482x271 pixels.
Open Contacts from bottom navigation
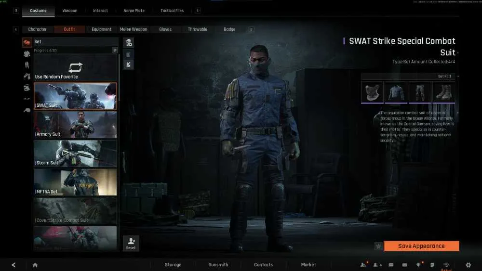pyautogui.click(x=264, y=265)
